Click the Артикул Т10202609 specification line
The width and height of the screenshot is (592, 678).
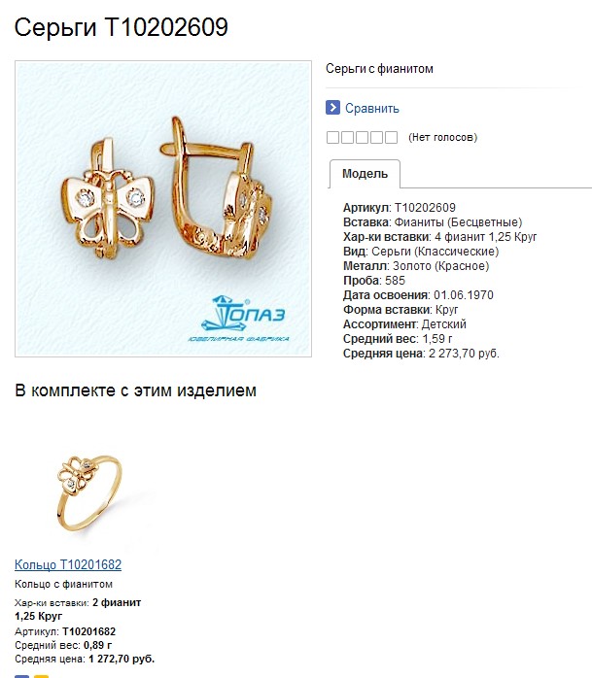[399, 208]
